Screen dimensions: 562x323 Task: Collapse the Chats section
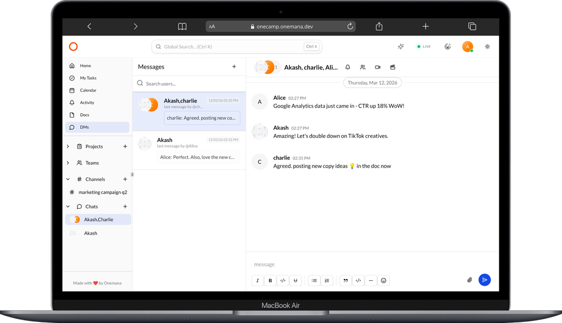click(x=68, y=206)
